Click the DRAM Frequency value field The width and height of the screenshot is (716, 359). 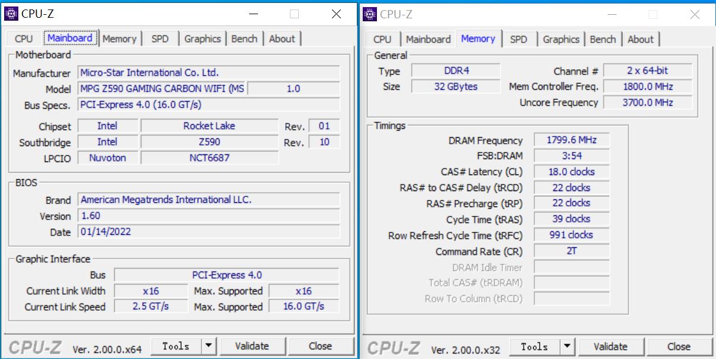[x=571, y=140]
